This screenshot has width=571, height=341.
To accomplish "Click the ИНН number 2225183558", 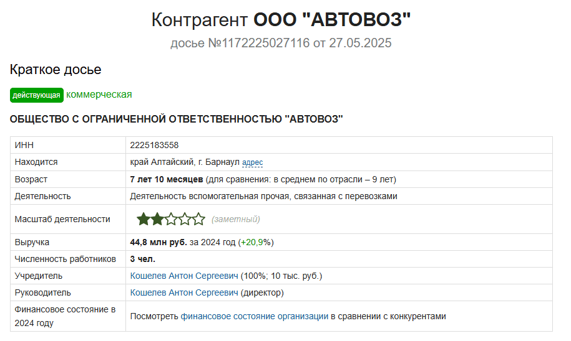I will (x=154, y=145).
